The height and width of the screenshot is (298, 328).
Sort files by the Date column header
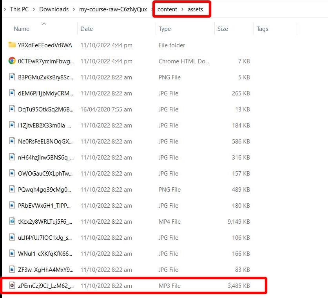[x=87, y=29]
